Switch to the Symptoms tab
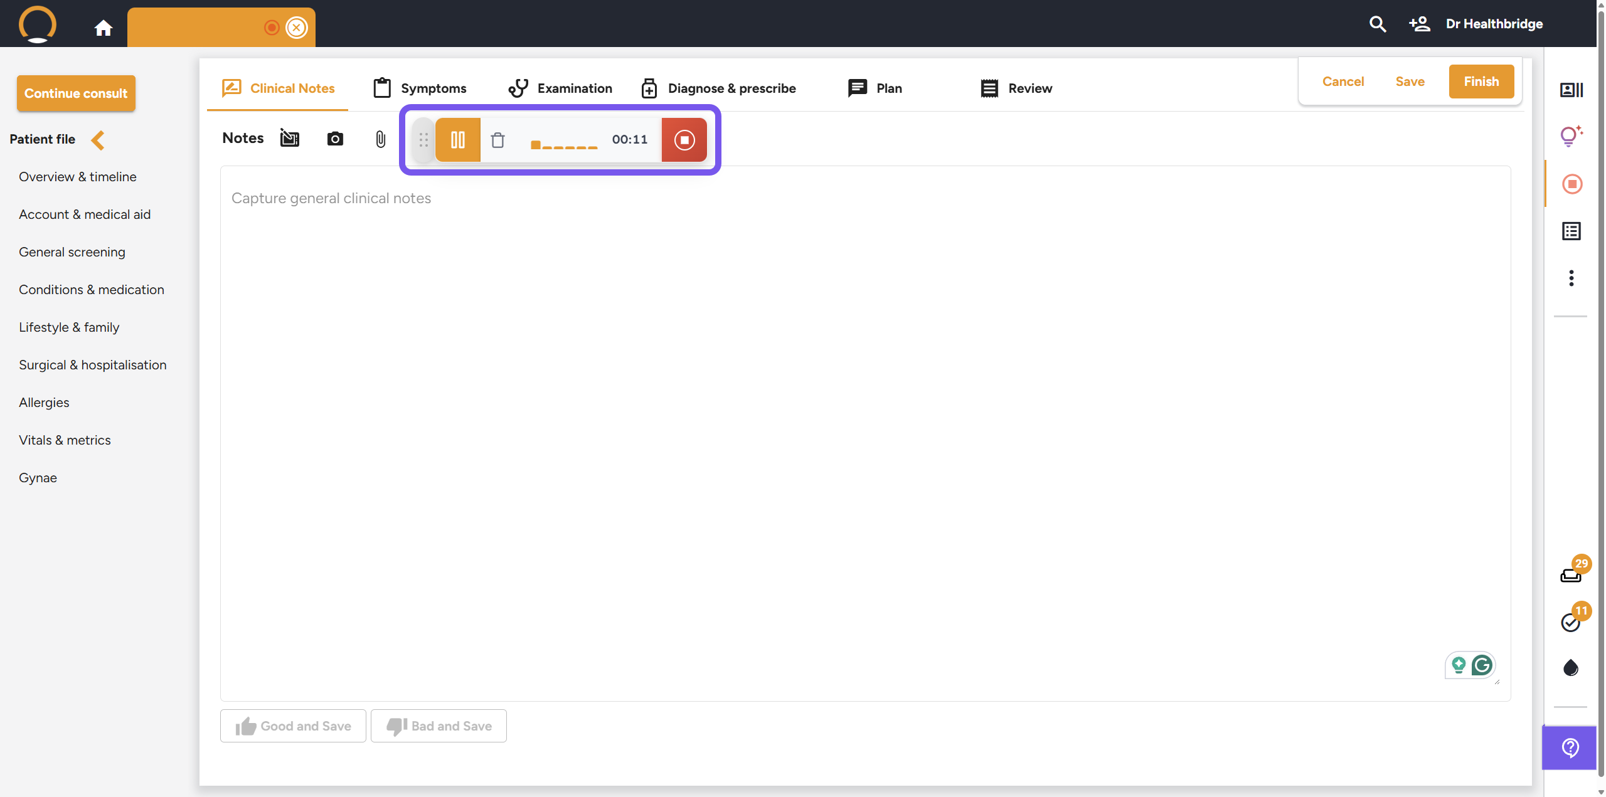Screen dimensions: 1606x797 point(420,88)
